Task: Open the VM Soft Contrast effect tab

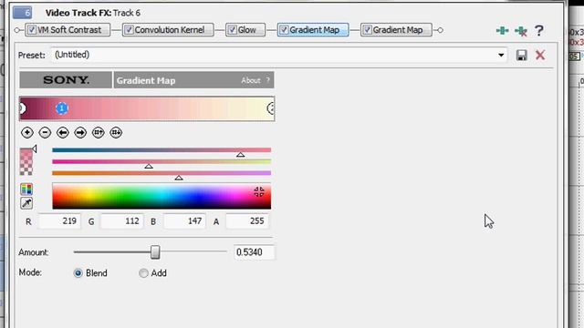Action: (68, 30)
